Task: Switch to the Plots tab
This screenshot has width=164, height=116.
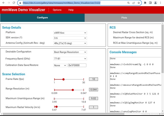Action: click(124, 18)
